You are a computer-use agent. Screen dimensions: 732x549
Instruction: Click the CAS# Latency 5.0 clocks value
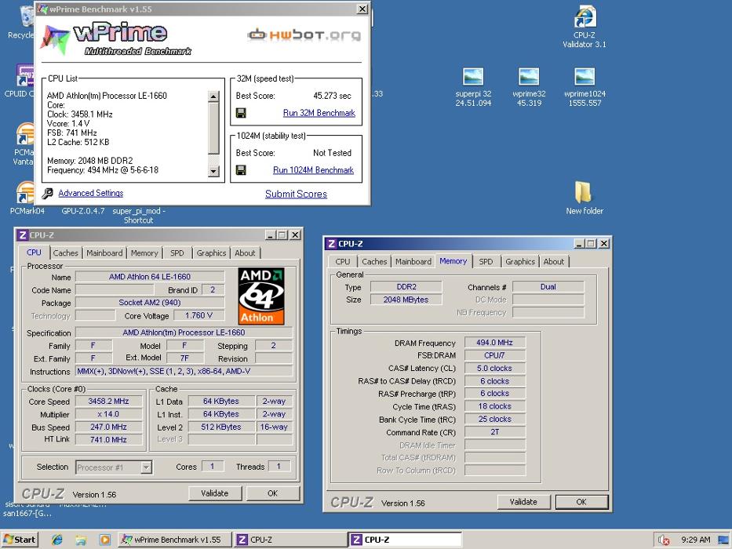pyautogui.click(x=495, y=369)
